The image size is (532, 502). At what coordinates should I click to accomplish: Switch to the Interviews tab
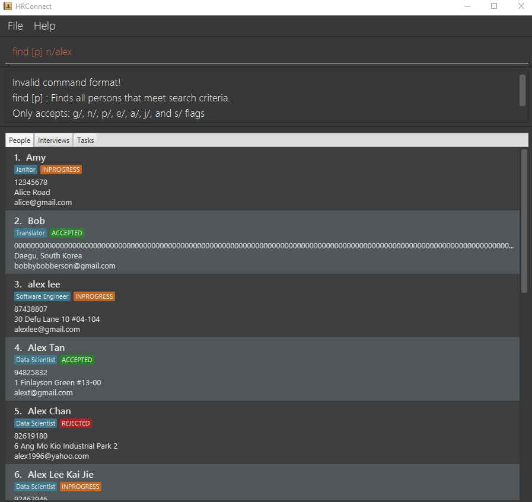pos(53,140)
